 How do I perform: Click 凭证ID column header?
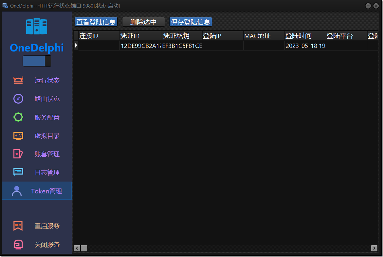pos(140,36)
